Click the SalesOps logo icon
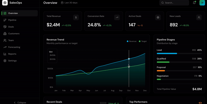207x104 pixels. point(5,3)
